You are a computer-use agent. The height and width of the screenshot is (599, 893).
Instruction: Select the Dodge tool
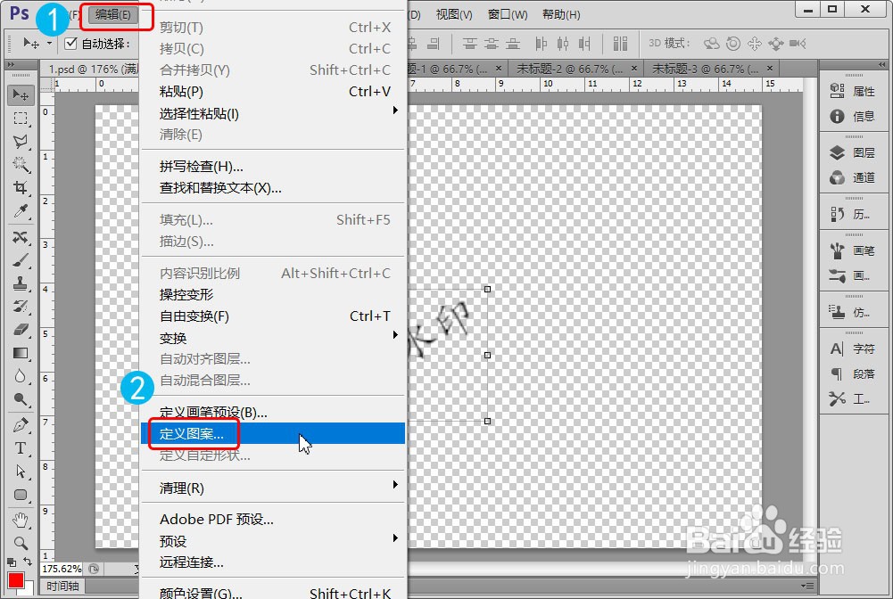(x=21, y=399)
